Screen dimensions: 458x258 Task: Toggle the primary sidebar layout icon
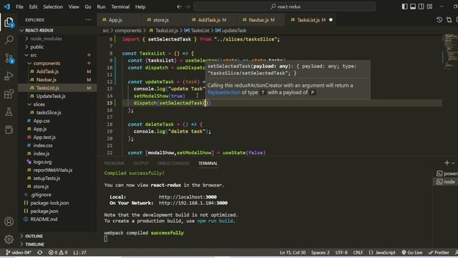pos(404,6)
